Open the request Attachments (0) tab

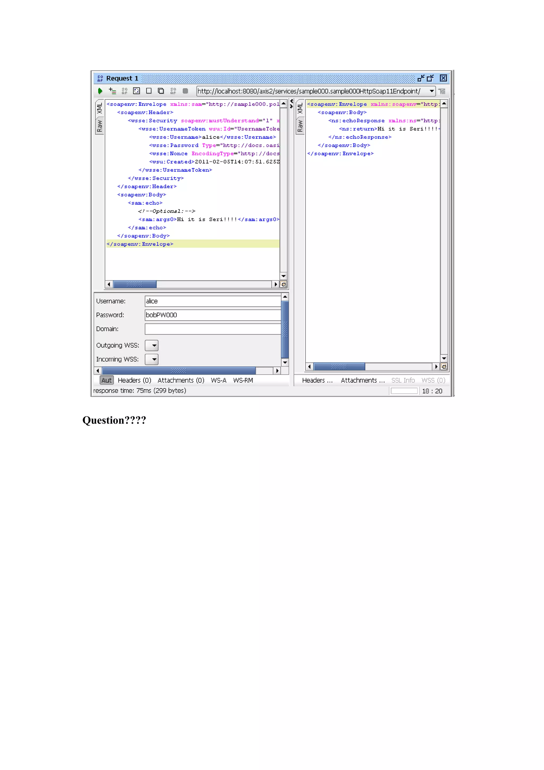click(x=181, y=380)
